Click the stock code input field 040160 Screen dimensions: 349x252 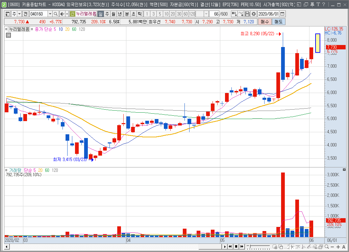39,14
